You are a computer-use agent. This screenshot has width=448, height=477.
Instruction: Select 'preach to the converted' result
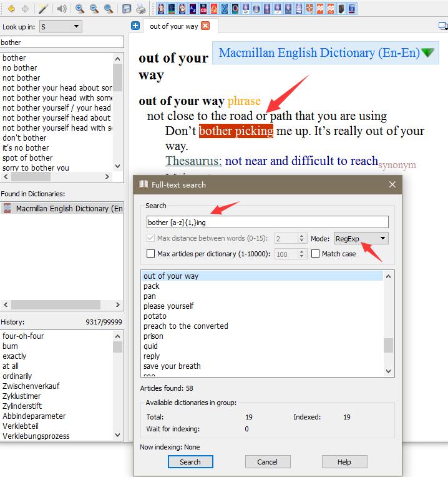click(x=185, y=326)
